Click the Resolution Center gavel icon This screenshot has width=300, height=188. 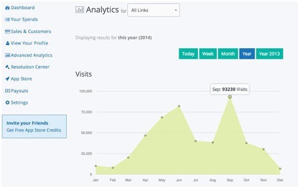7,67
